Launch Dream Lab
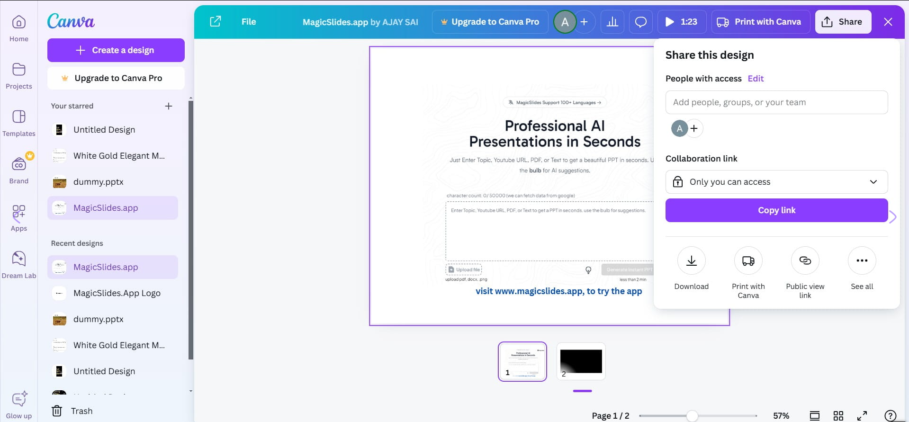Image resolution: width=909 pixels, height=422 pixels. (19, 265)
